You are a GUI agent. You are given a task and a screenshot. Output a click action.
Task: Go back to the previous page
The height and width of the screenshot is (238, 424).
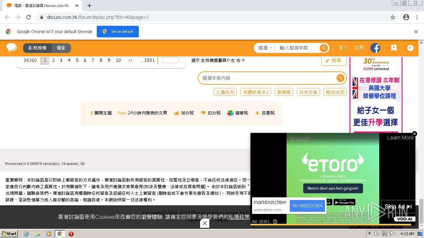(x=7, y=17)
